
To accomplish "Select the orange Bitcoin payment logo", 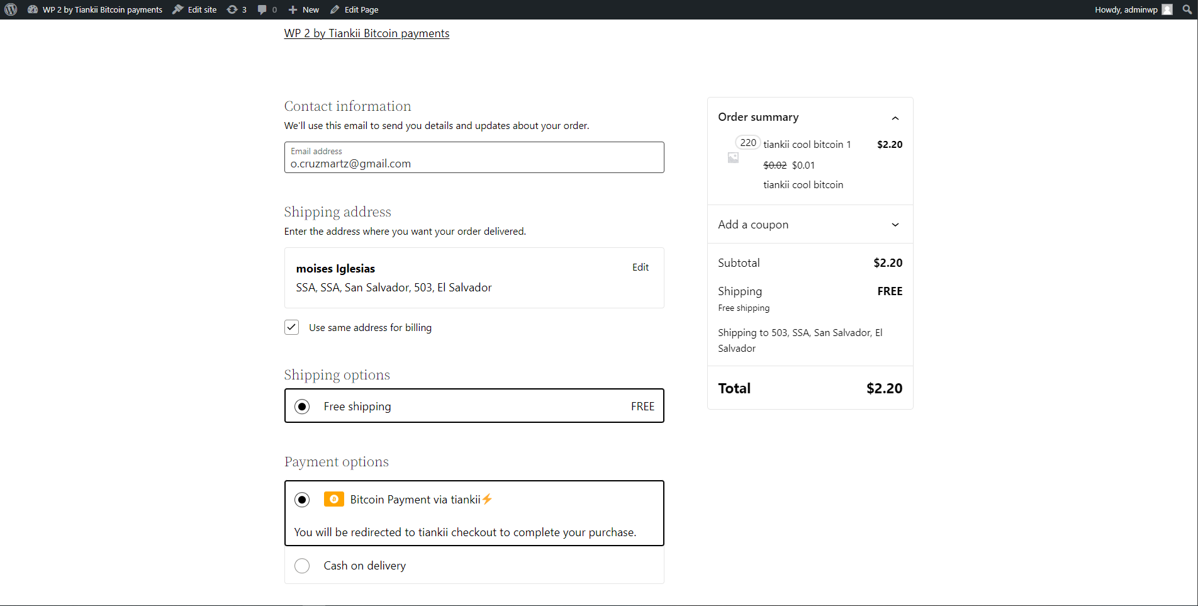I will pyautogui.click(x=334, y=499).
